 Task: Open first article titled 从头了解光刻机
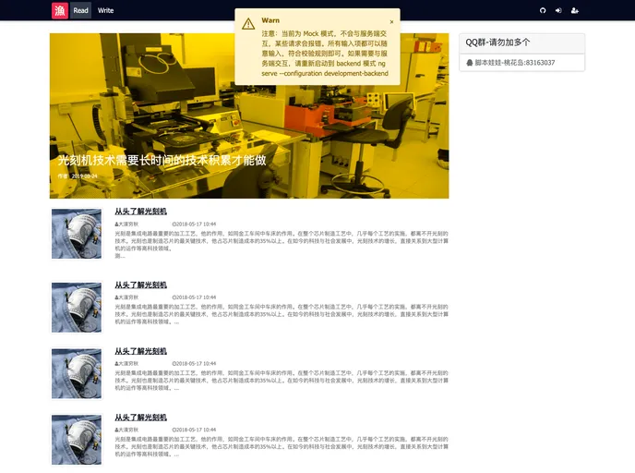pos(140,212)
